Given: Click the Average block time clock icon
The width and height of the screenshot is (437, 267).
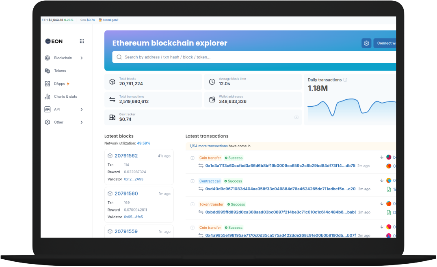Looking at the screenshot, I should (212, 82).
